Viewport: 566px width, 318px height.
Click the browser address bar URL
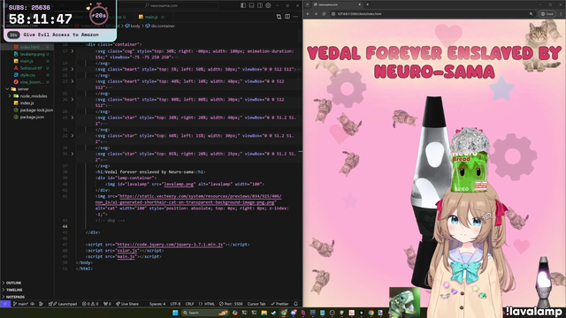coord(359,14)
